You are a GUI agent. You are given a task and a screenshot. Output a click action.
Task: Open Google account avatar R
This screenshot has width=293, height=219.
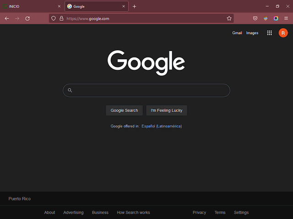coord(283,33)
